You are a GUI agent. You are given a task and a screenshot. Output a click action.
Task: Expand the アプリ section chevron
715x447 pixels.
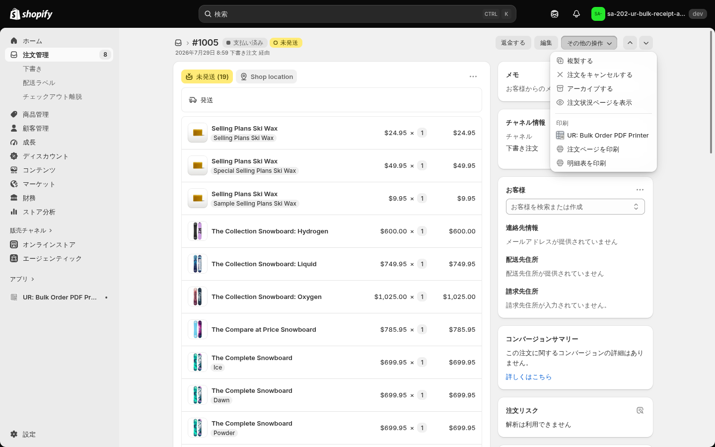coord(33,279)
